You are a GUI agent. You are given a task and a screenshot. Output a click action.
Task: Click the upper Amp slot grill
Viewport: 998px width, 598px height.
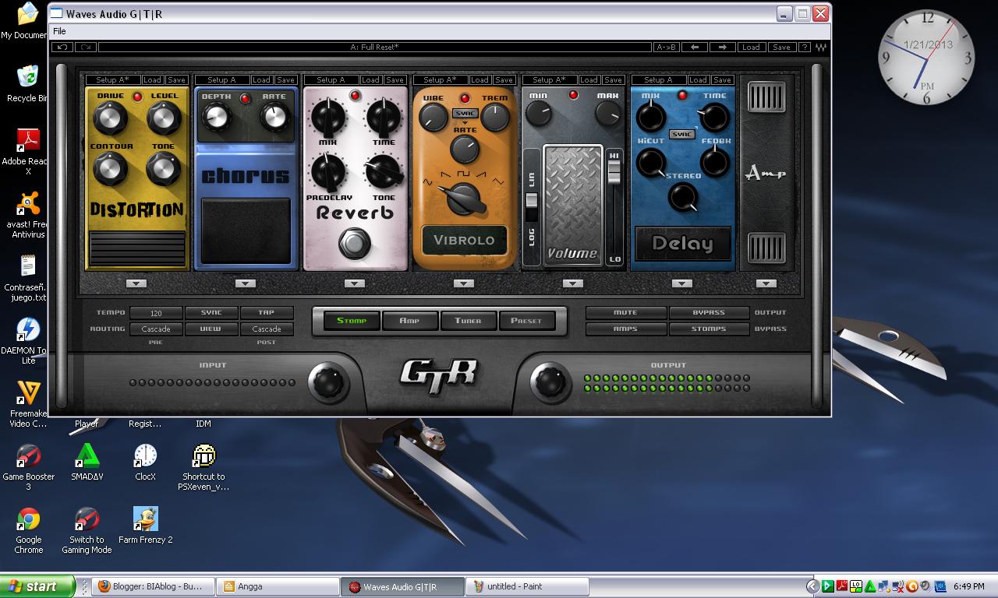tap(766, 97)
